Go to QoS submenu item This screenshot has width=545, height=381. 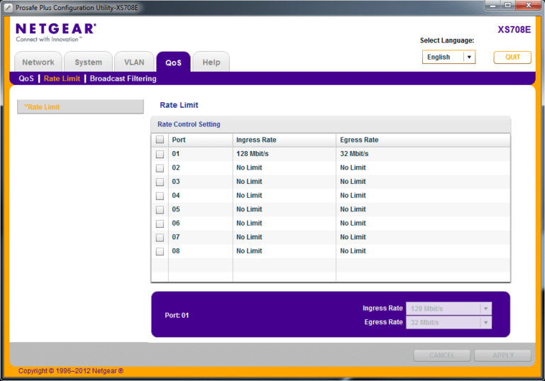pos(26,79)
